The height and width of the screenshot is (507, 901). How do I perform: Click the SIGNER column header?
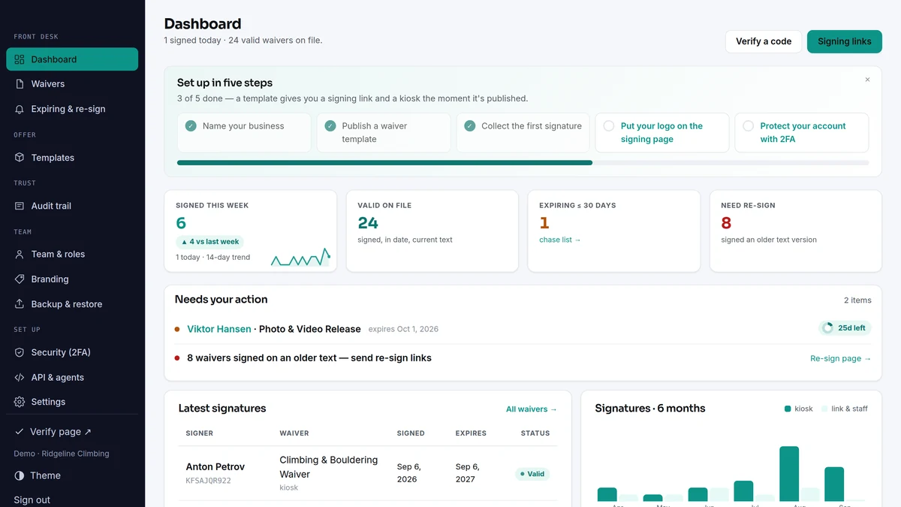click(x=200, y=433)
